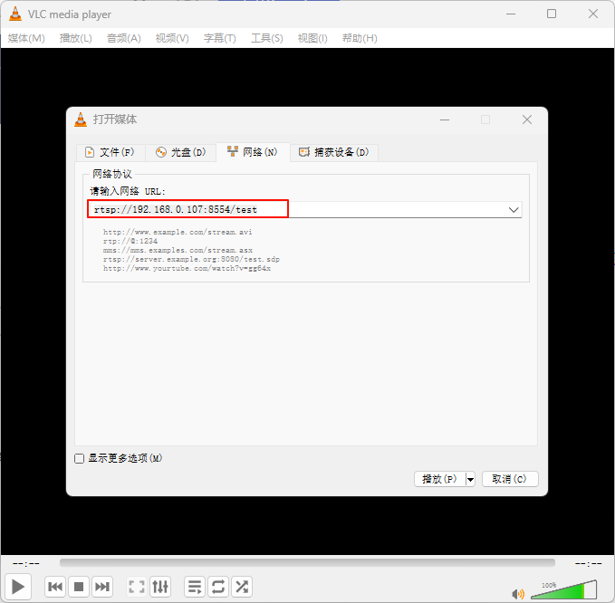The height and width of the screenshot is (603, 615).
Task: Open the 媒体(M) menu
Action: pos(26,38)
